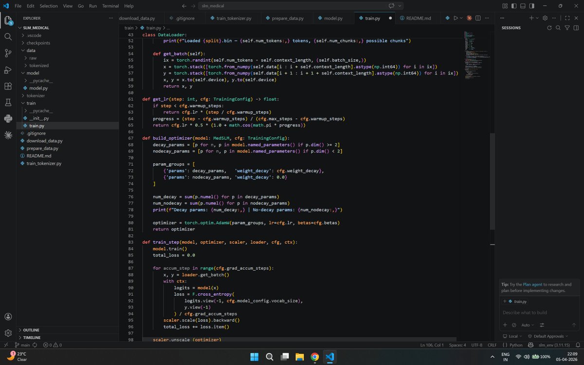Open the Default Approvals dropdown
584x365 pixels.
[x=548, y=336]
